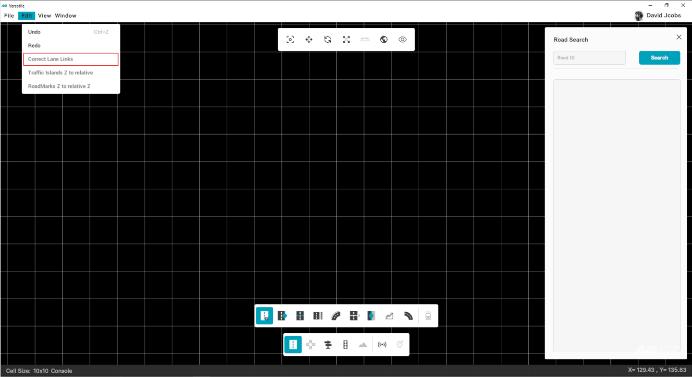Image resolution: width=692 pixels, height=377 pixels.
Task: Toggle visibility with the eye icon
Action: (x=402, y=40)
